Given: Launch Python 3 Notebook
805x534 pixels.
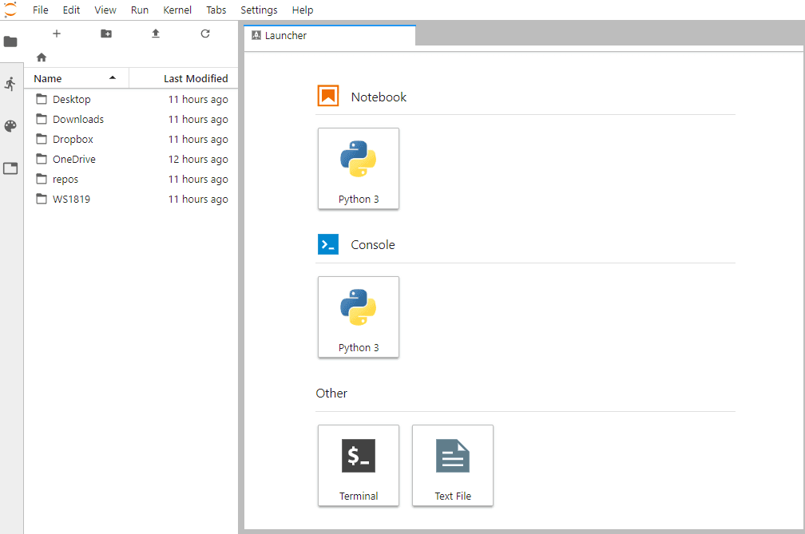Looking at the screenshot, I should coord(359,168).
